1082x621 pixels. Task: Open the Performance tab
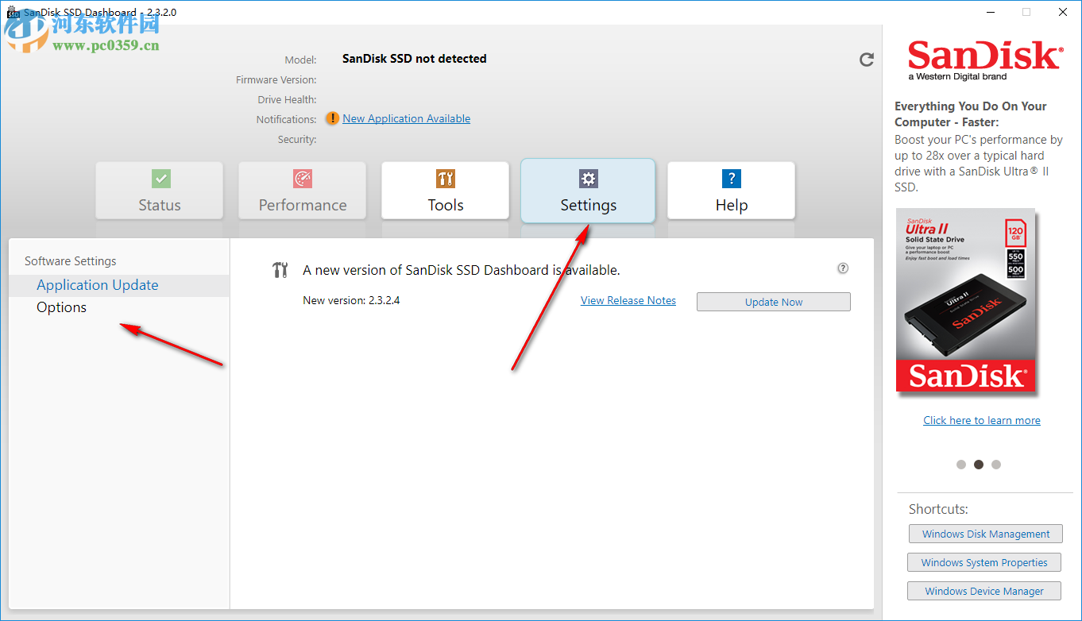coord(303,191)
